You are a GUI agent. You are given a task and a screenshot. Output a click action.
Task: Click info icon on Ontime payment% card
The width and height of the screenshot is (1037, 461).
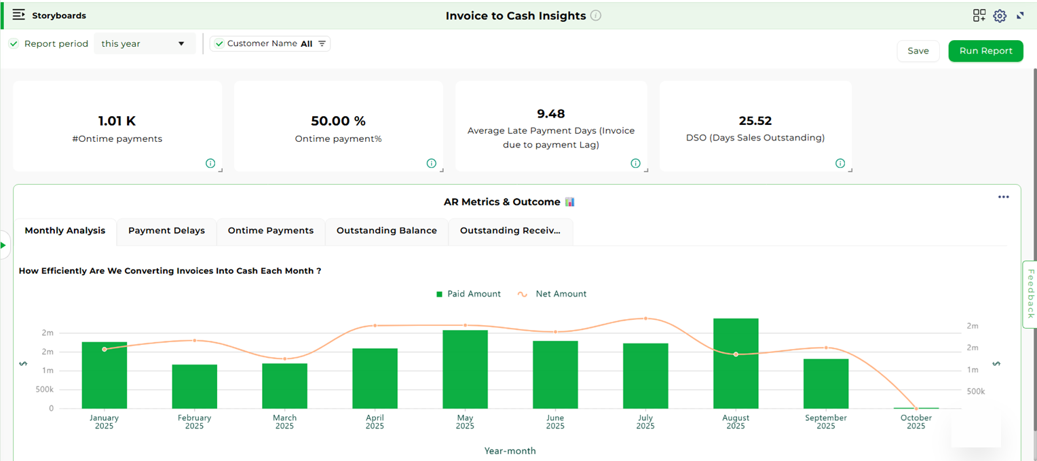point(431,164)
